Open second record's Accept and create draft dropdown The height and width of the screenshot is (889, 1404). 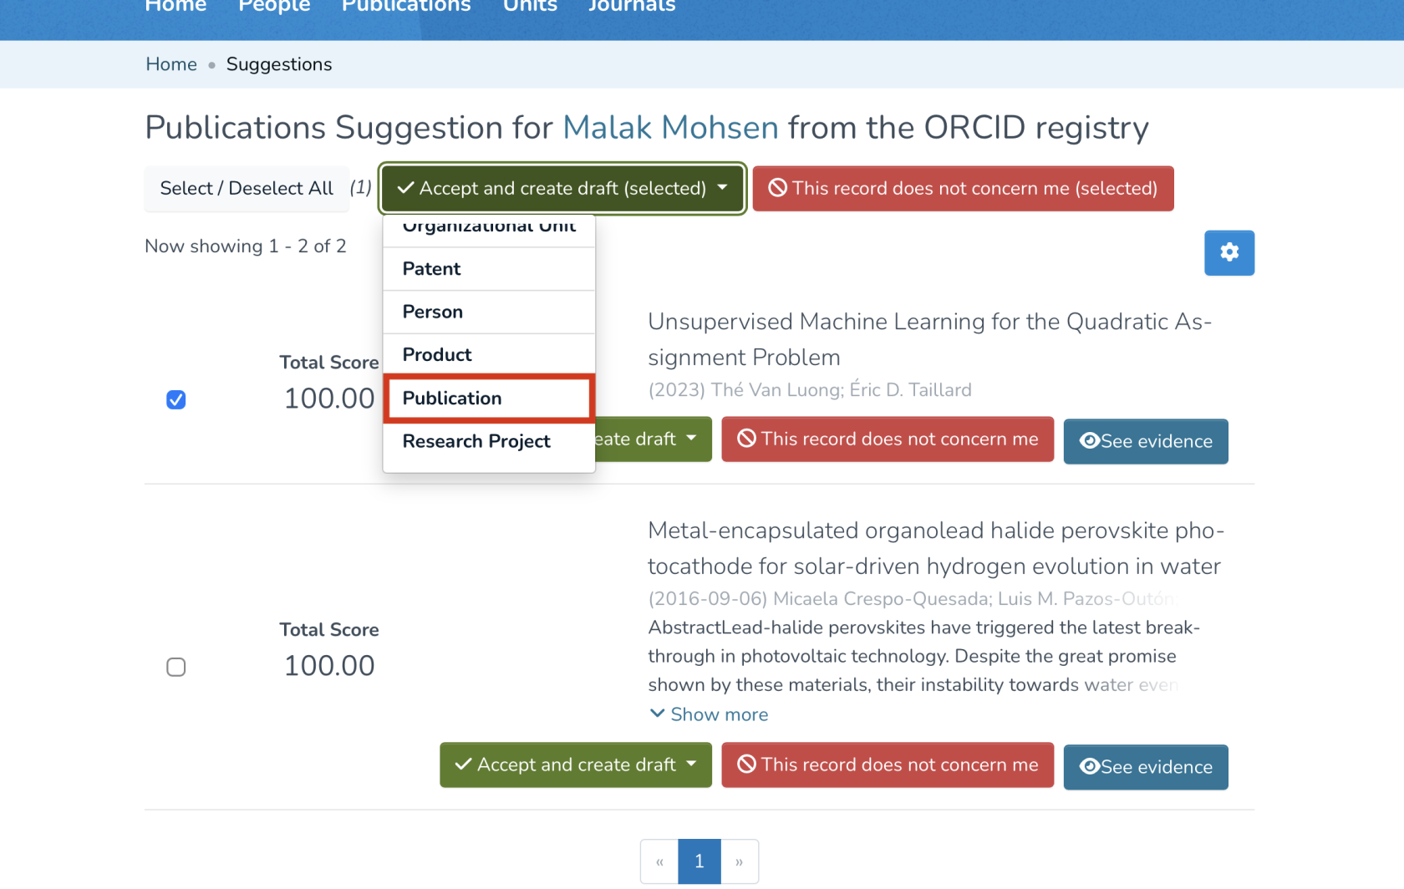[x=691, y=765]
